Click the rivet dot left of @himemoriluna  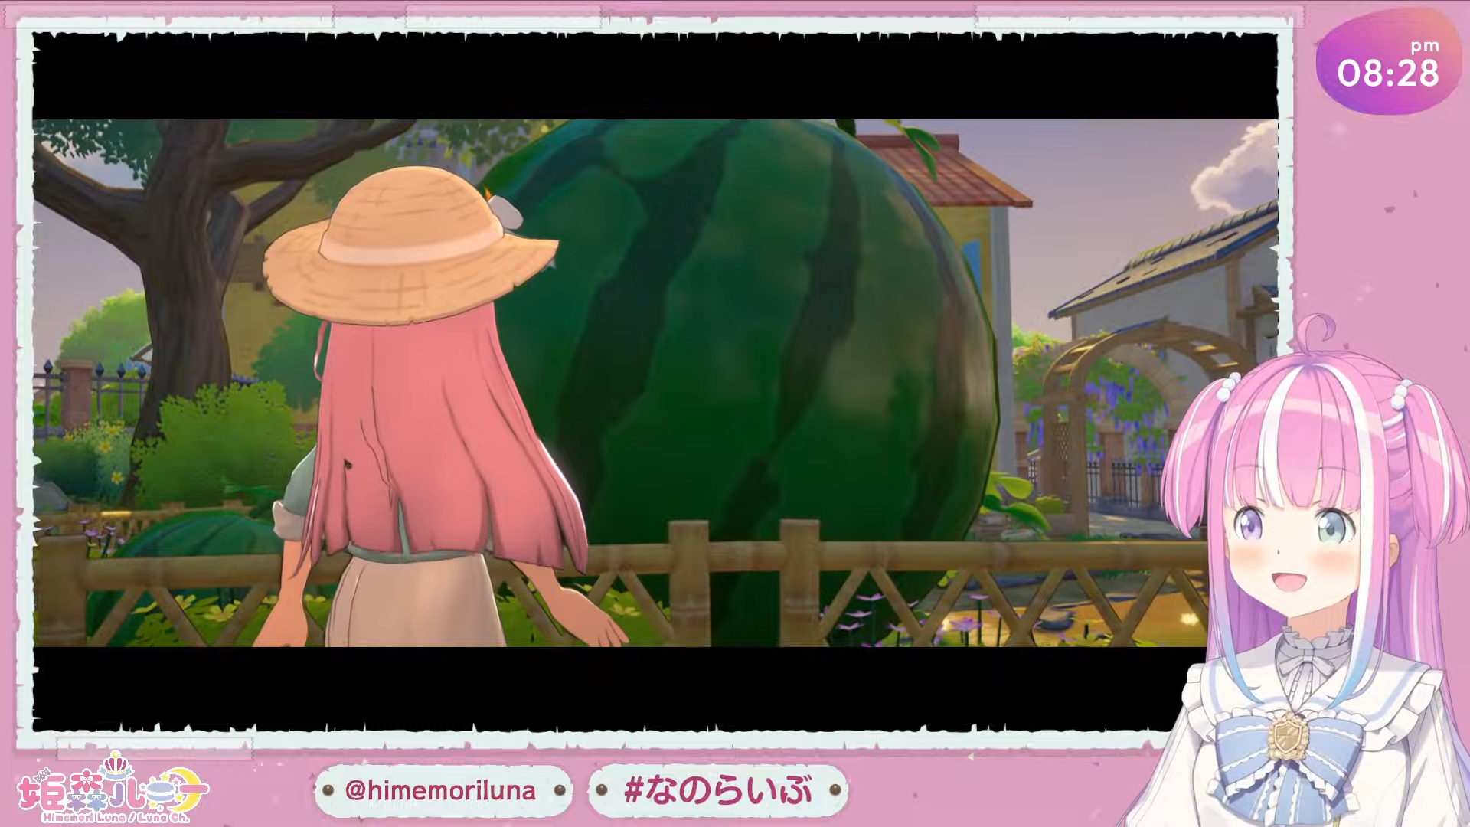tap(328, 790)
